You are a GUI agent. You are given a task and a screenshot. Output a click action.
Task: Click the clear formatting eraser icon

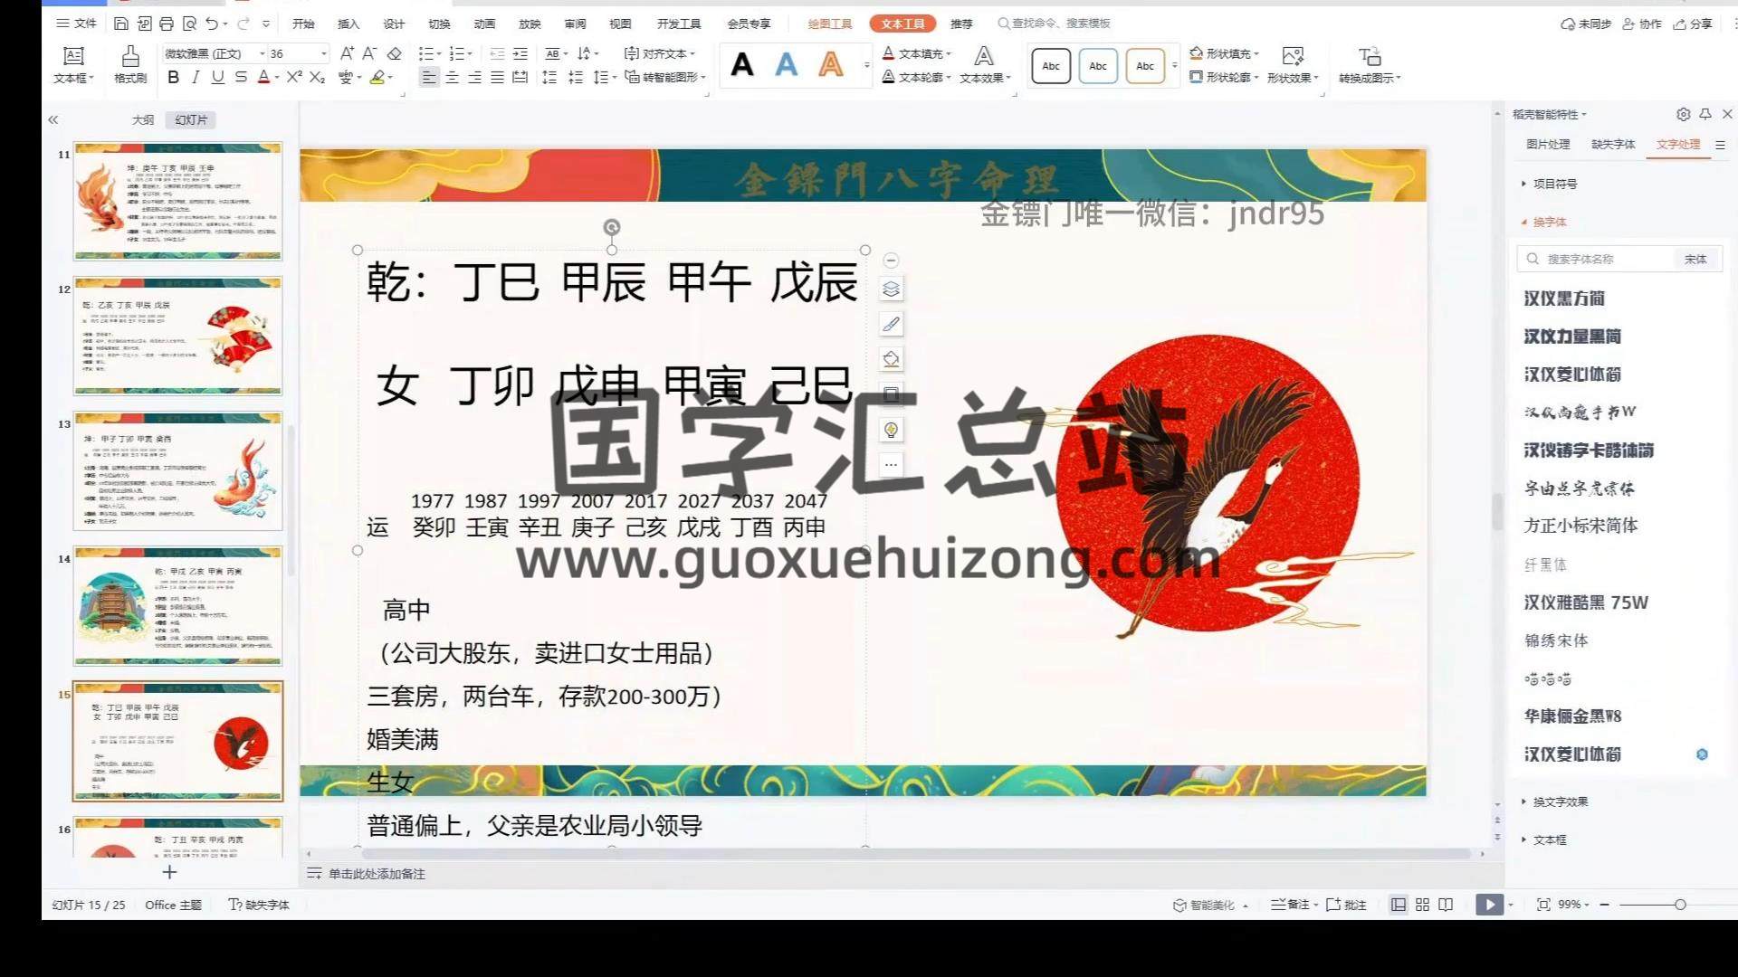[x=394, y=54]
